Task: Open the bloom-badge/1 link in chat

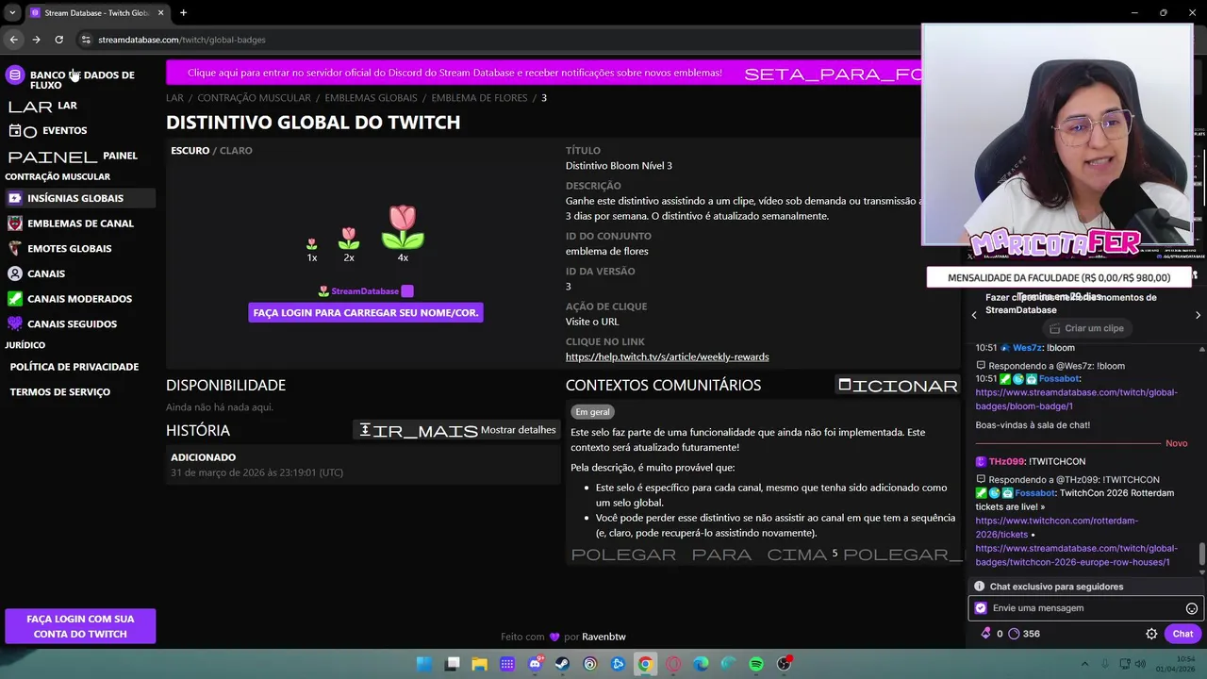Action: 1076,399
